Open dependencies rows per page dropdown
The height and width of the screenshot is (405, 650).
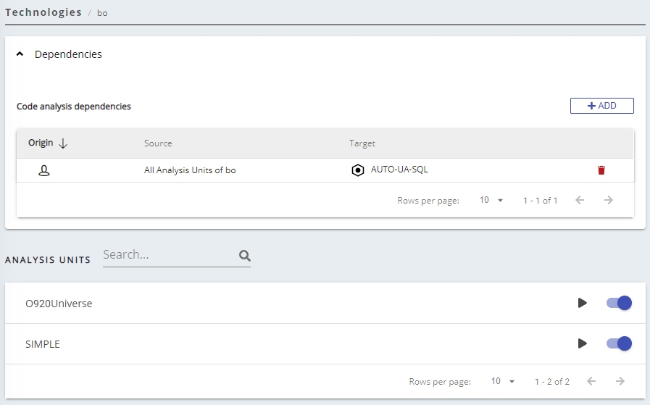[x=491, y=200]
